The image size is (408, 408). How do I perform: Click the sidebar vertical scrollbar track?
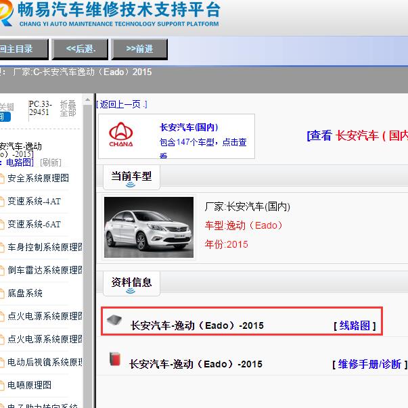(88, 256)
